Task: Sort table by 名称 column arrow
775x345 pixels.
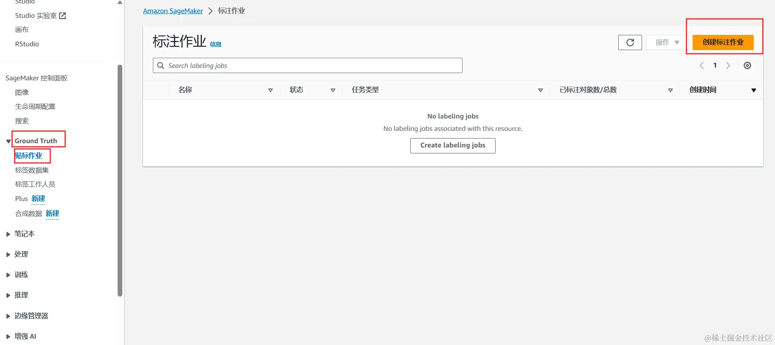Action: tap(271, 90)
